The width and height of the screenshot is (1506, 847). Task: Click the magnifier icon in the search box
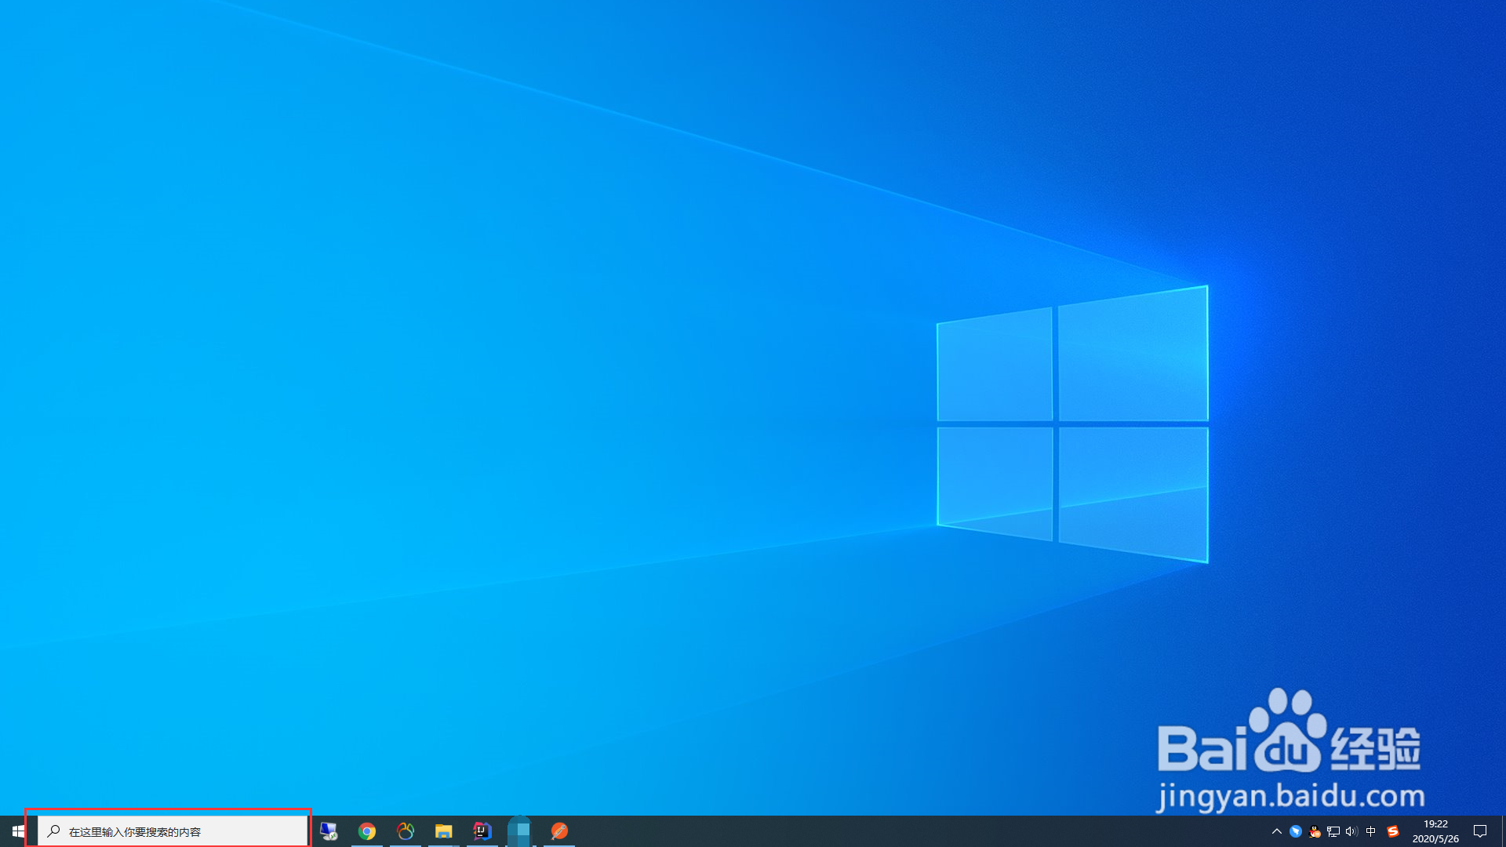point(53,831)
